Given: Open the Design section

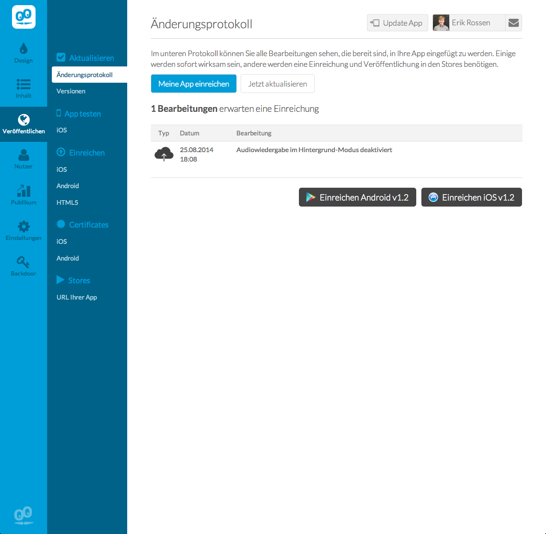Looking at the screenshot, I should point(24,53).
